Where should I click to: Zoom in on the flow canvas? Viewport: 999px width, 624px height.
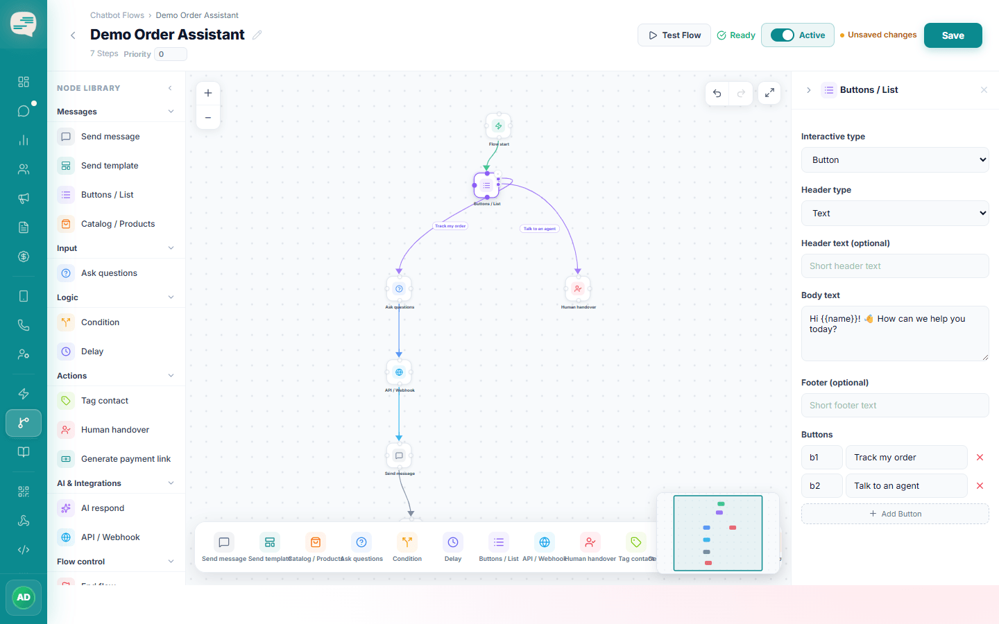[x=208, y=93]
